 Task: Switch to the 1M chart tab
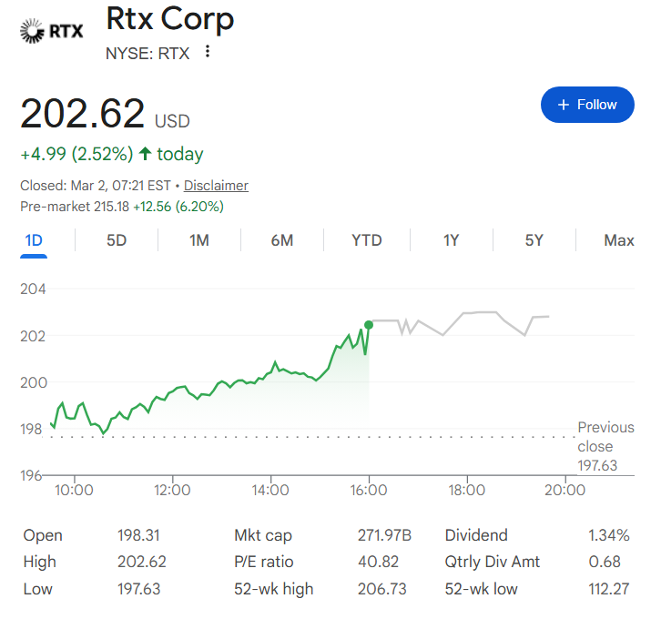pos(199,240)
